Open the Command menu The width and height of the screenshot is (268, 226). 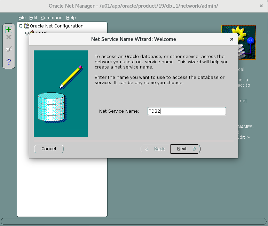pos(52,18)
